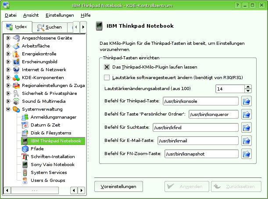Click the Voreinstellungen button

118,187
